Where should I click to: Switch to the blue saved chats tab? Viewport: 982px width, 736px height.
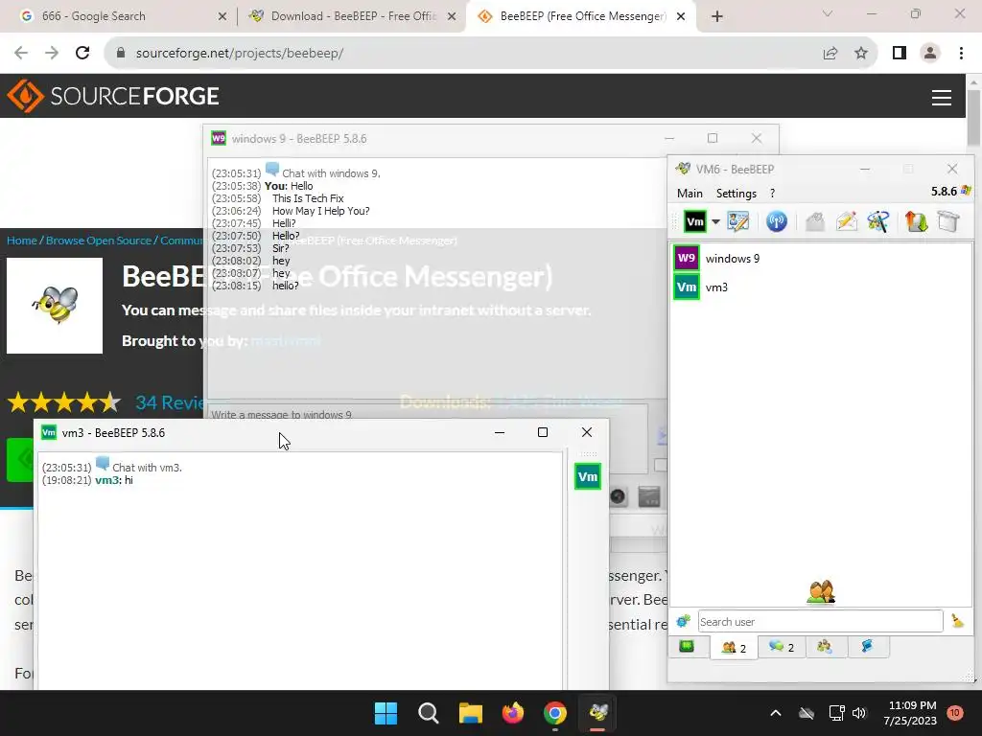867,647
